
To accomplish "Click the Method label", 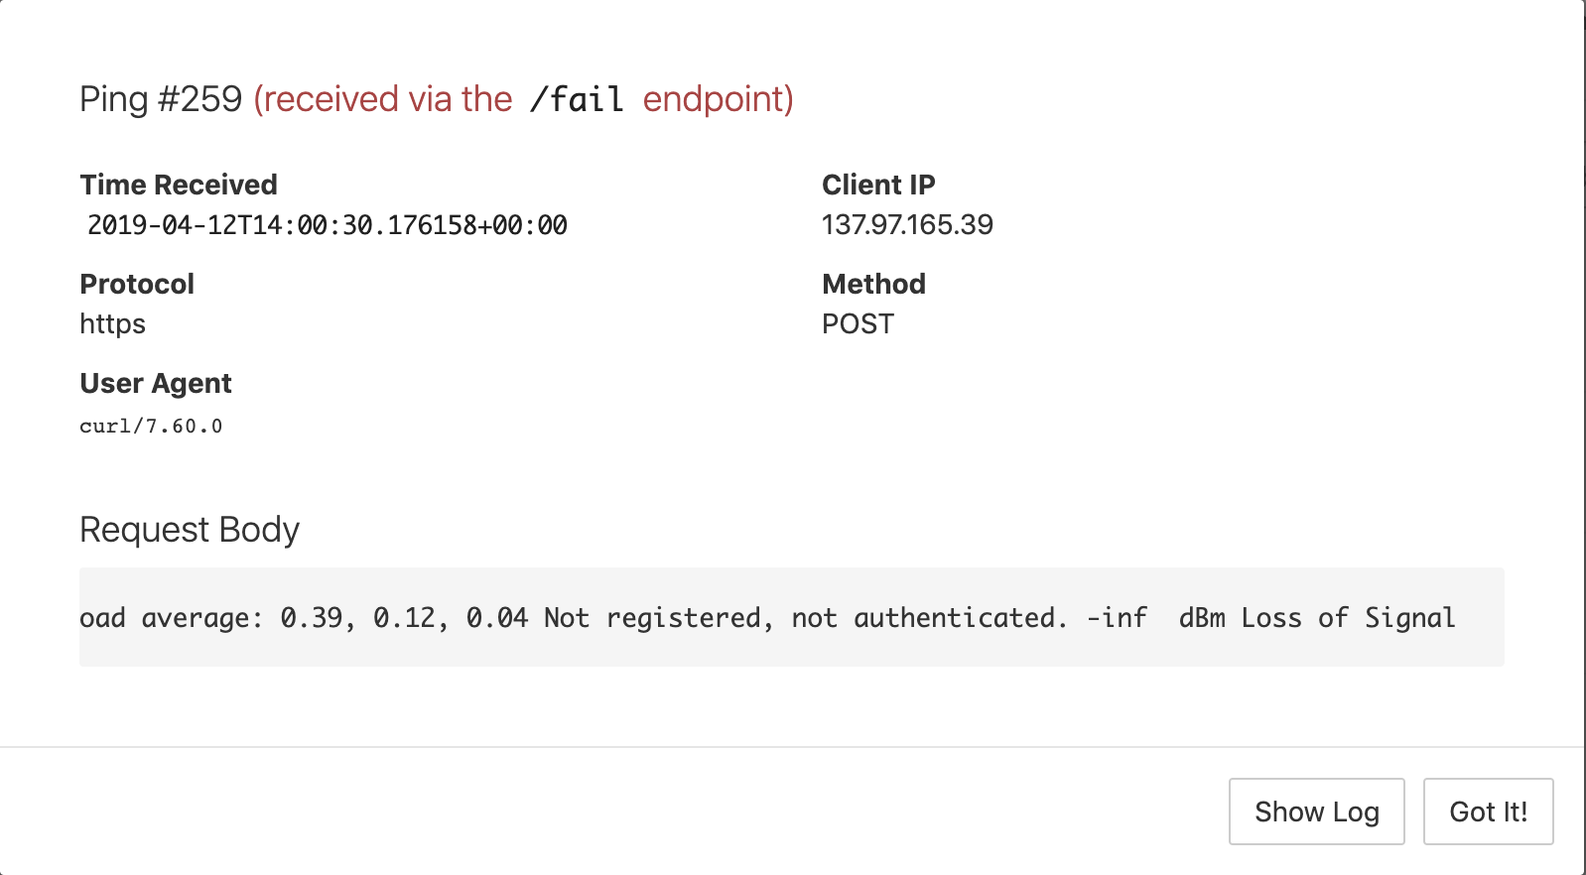I will 873,284.
